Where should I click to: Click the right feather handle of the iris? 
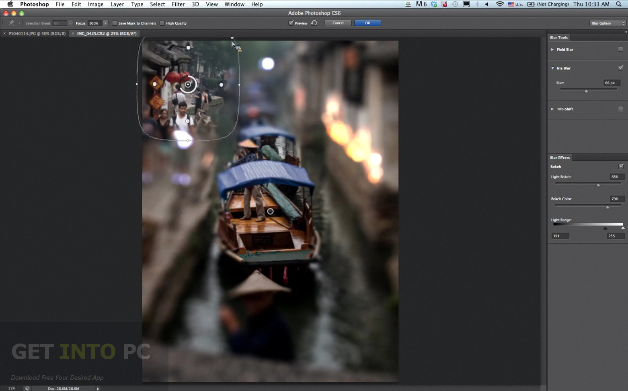click(x=221, y=85)
